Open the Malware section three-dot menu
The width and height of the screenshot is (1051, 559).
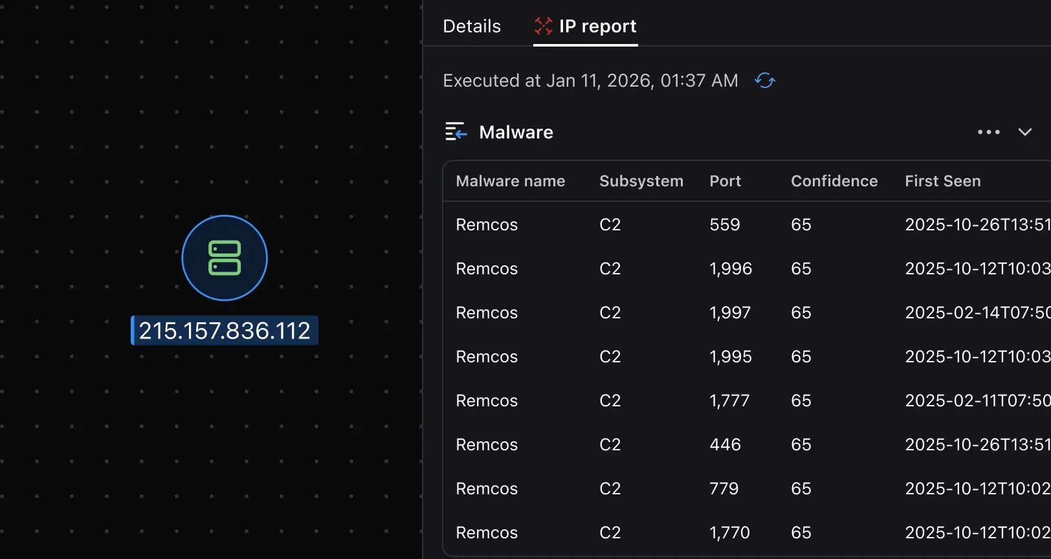[988, 132]
